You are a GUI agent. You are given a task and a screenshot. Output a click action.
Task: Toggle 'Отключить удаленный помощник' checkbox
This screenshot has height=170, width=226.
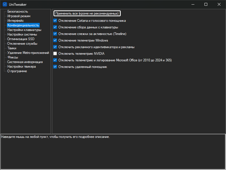[x=55, y=67]
